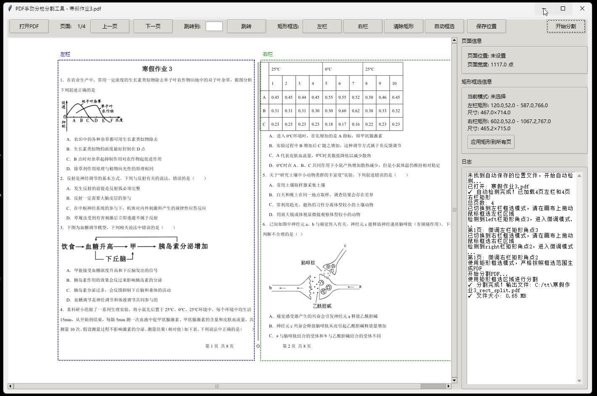Click canvas horizontal scrollbar left arrow
The image size is (597, 396).
pos(11,386)
